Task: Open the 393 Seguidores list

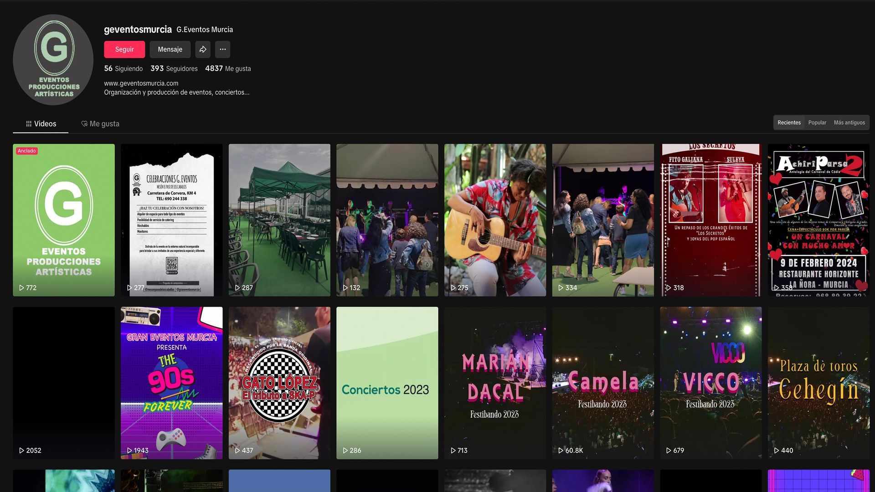Action: pos(174,69)
